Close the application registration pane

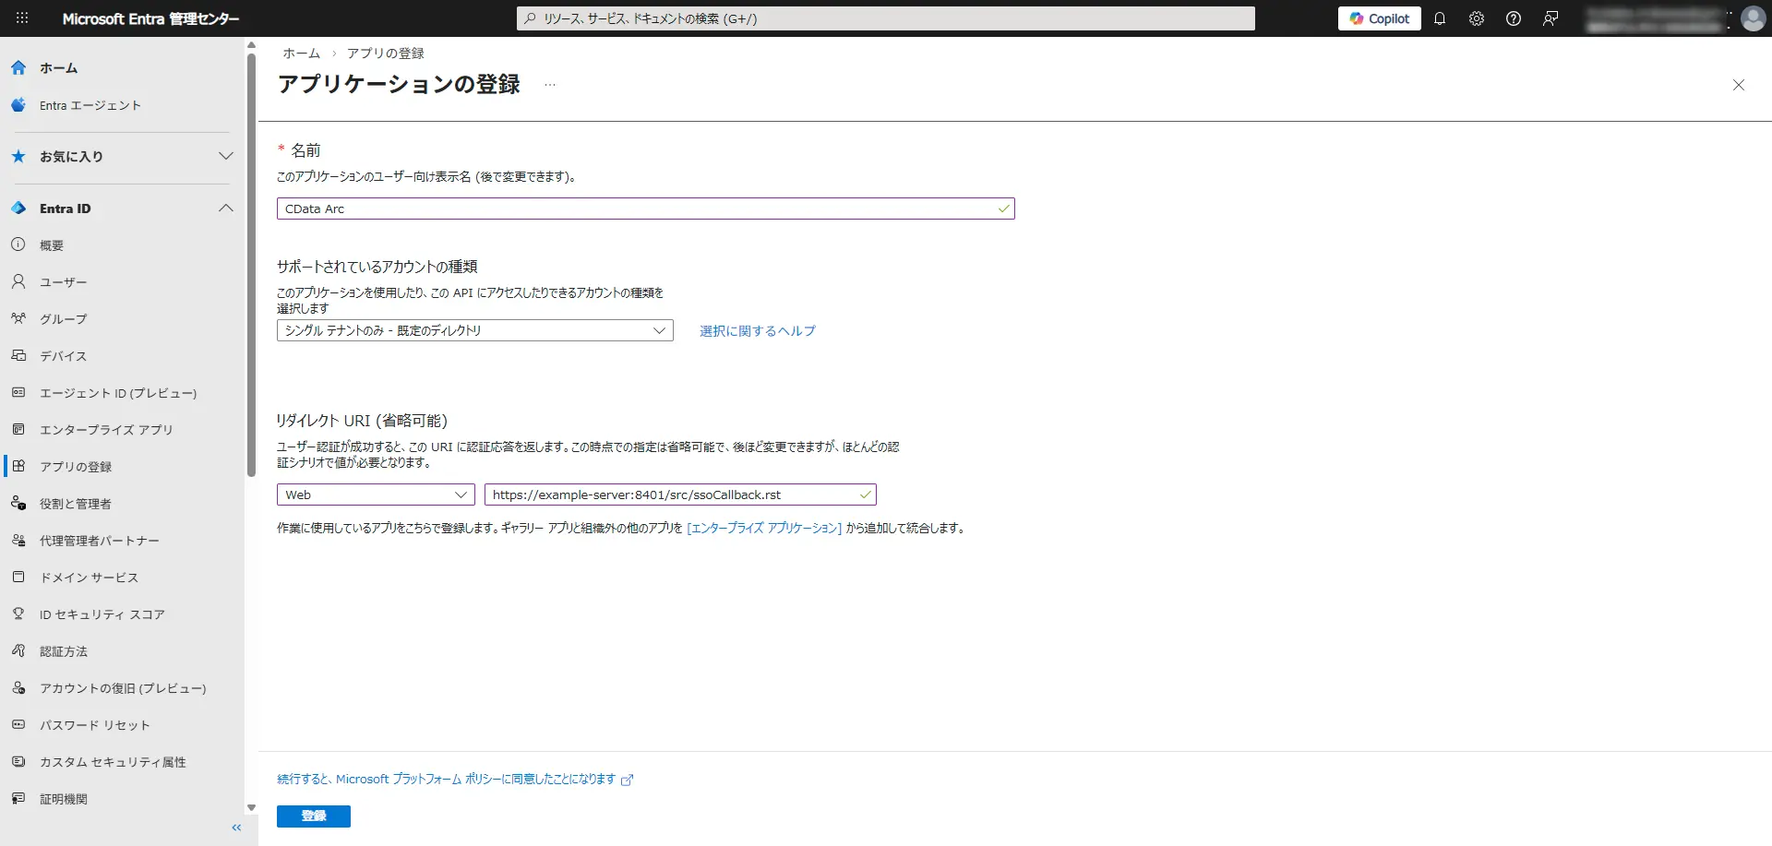pos(1739,85)
